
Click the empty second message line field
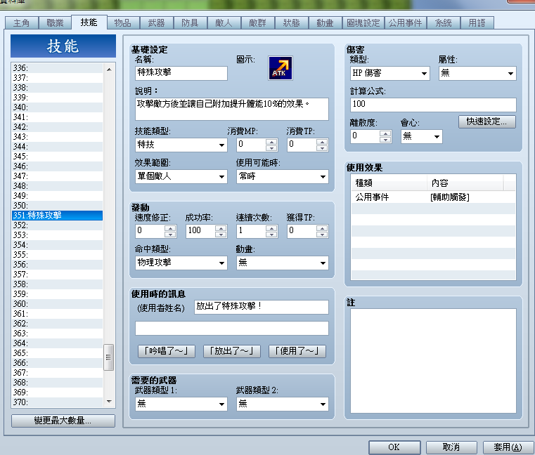click(x=232, y=328)
